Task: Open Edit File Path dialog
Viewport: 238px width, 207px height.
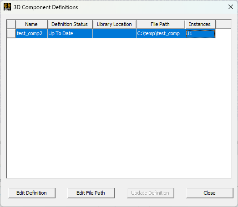Action: [x=91, y=193]
